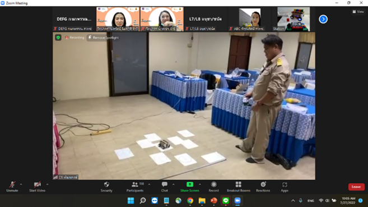This screenshot has height=207, width=368.
Task: Click the green Share Screen button
Action: [190, 187]
